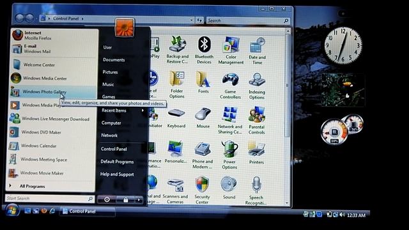Open Folder Options applet

[176, 85]
